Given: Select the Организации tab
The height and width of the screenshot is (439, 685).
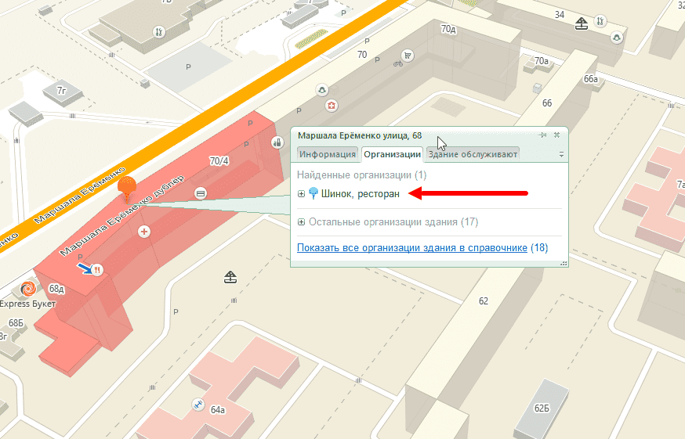Looking at the screenshot, I should (392, 154).
